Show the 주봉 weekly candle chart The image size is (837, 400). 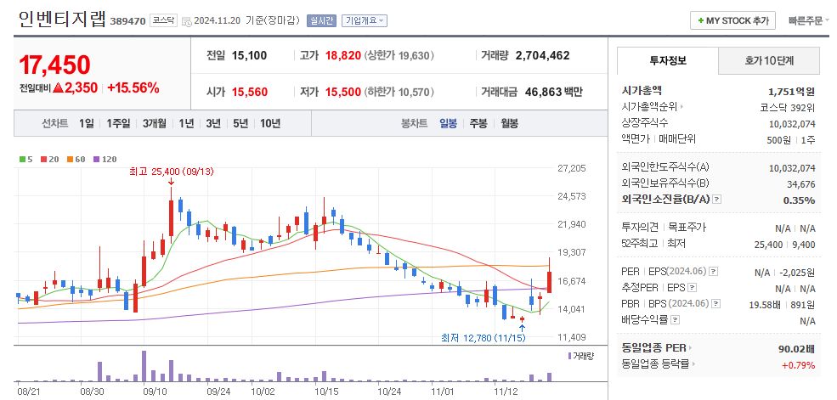point(478,124)
